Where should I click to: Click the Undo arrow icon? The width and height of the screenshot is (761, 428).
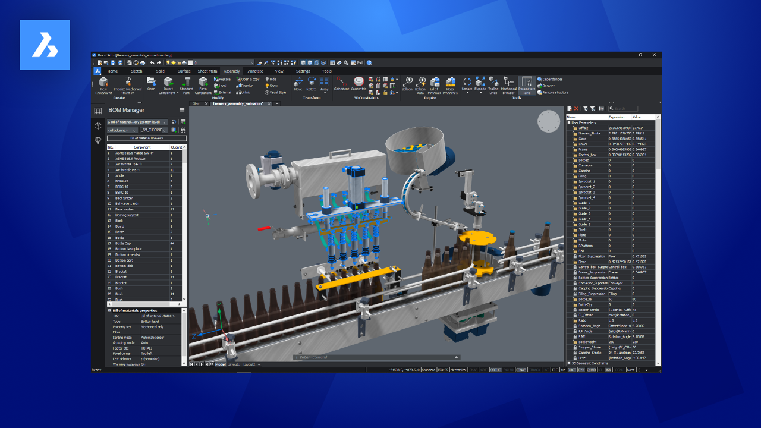pos(152,62)
